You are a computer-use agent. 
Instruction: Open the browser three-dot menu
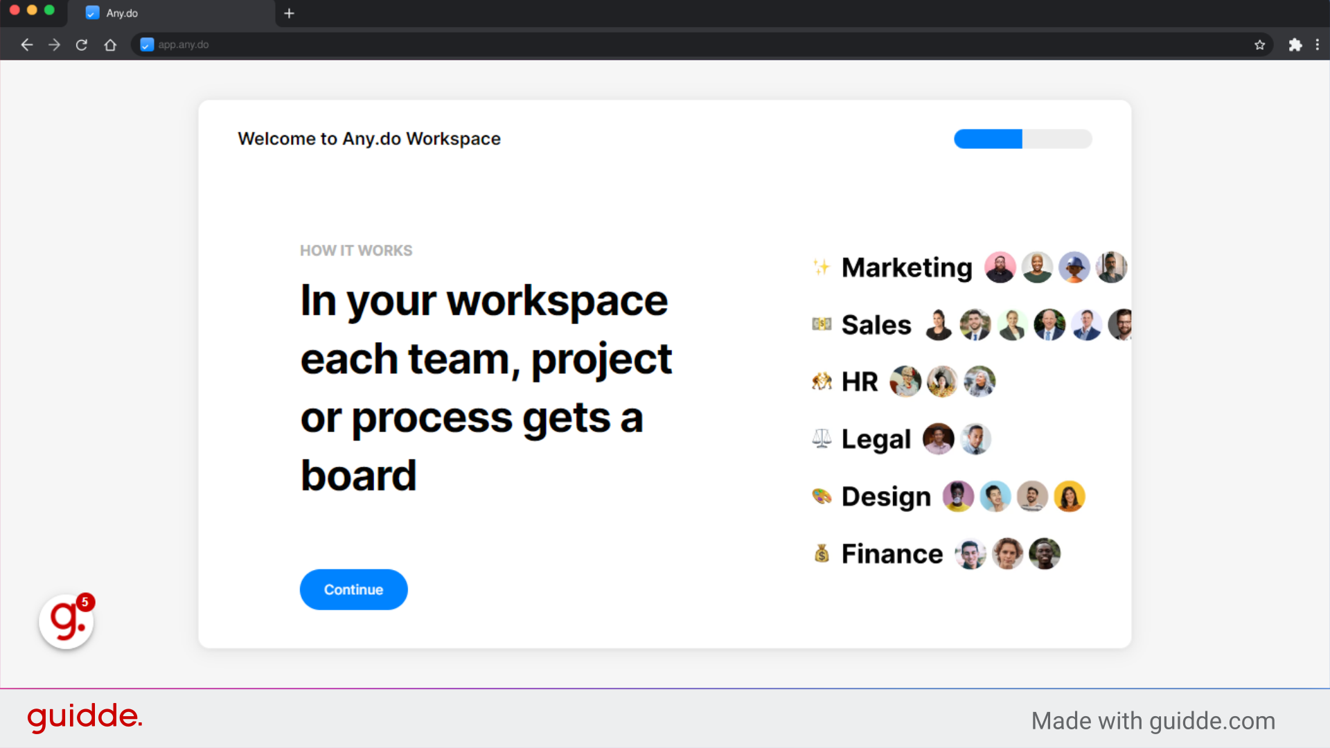pyautogui.click(x=1317, y=45)
